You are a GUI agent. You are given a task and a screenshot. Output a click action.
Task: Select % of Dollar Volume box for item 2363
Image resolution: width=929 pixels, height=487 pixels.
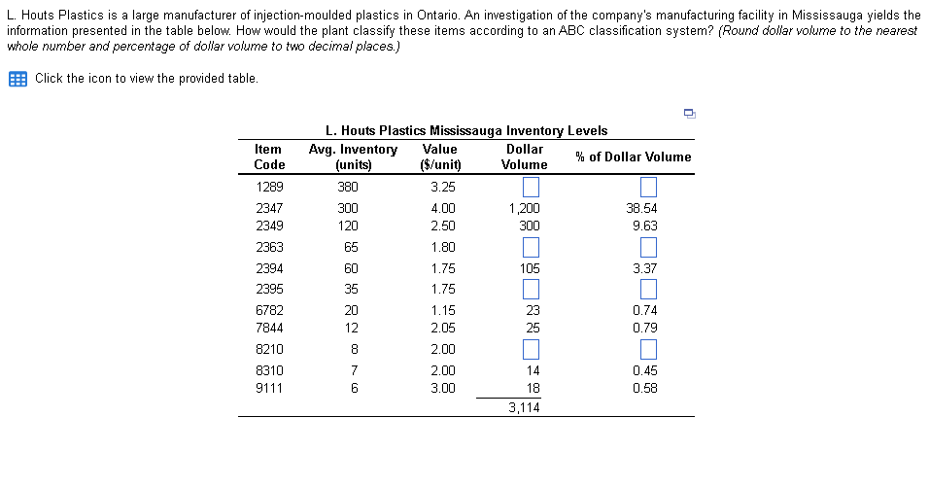point(647,248)
